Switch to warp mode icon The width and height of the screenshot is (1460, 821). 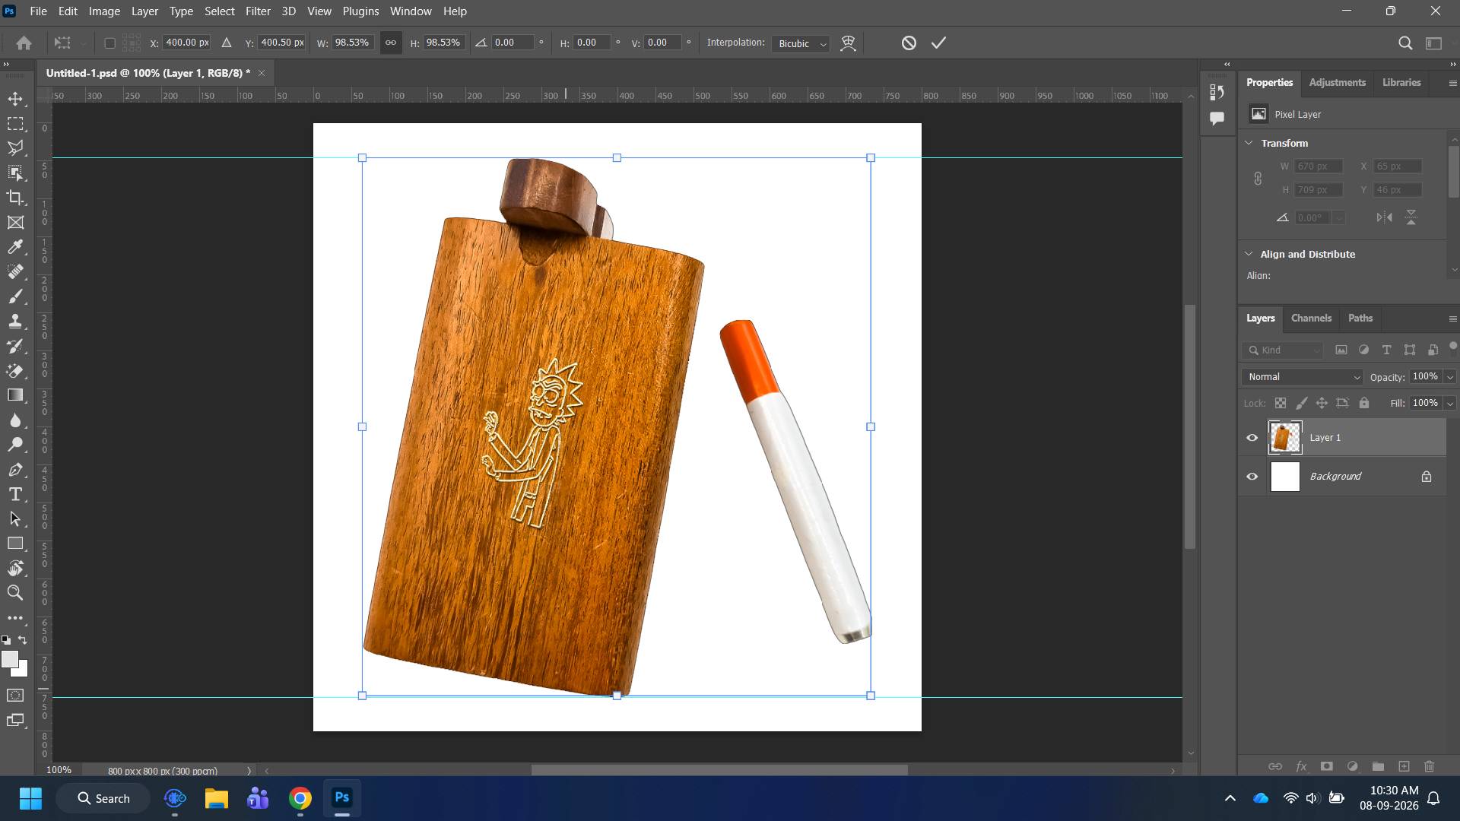coord(848,43)
